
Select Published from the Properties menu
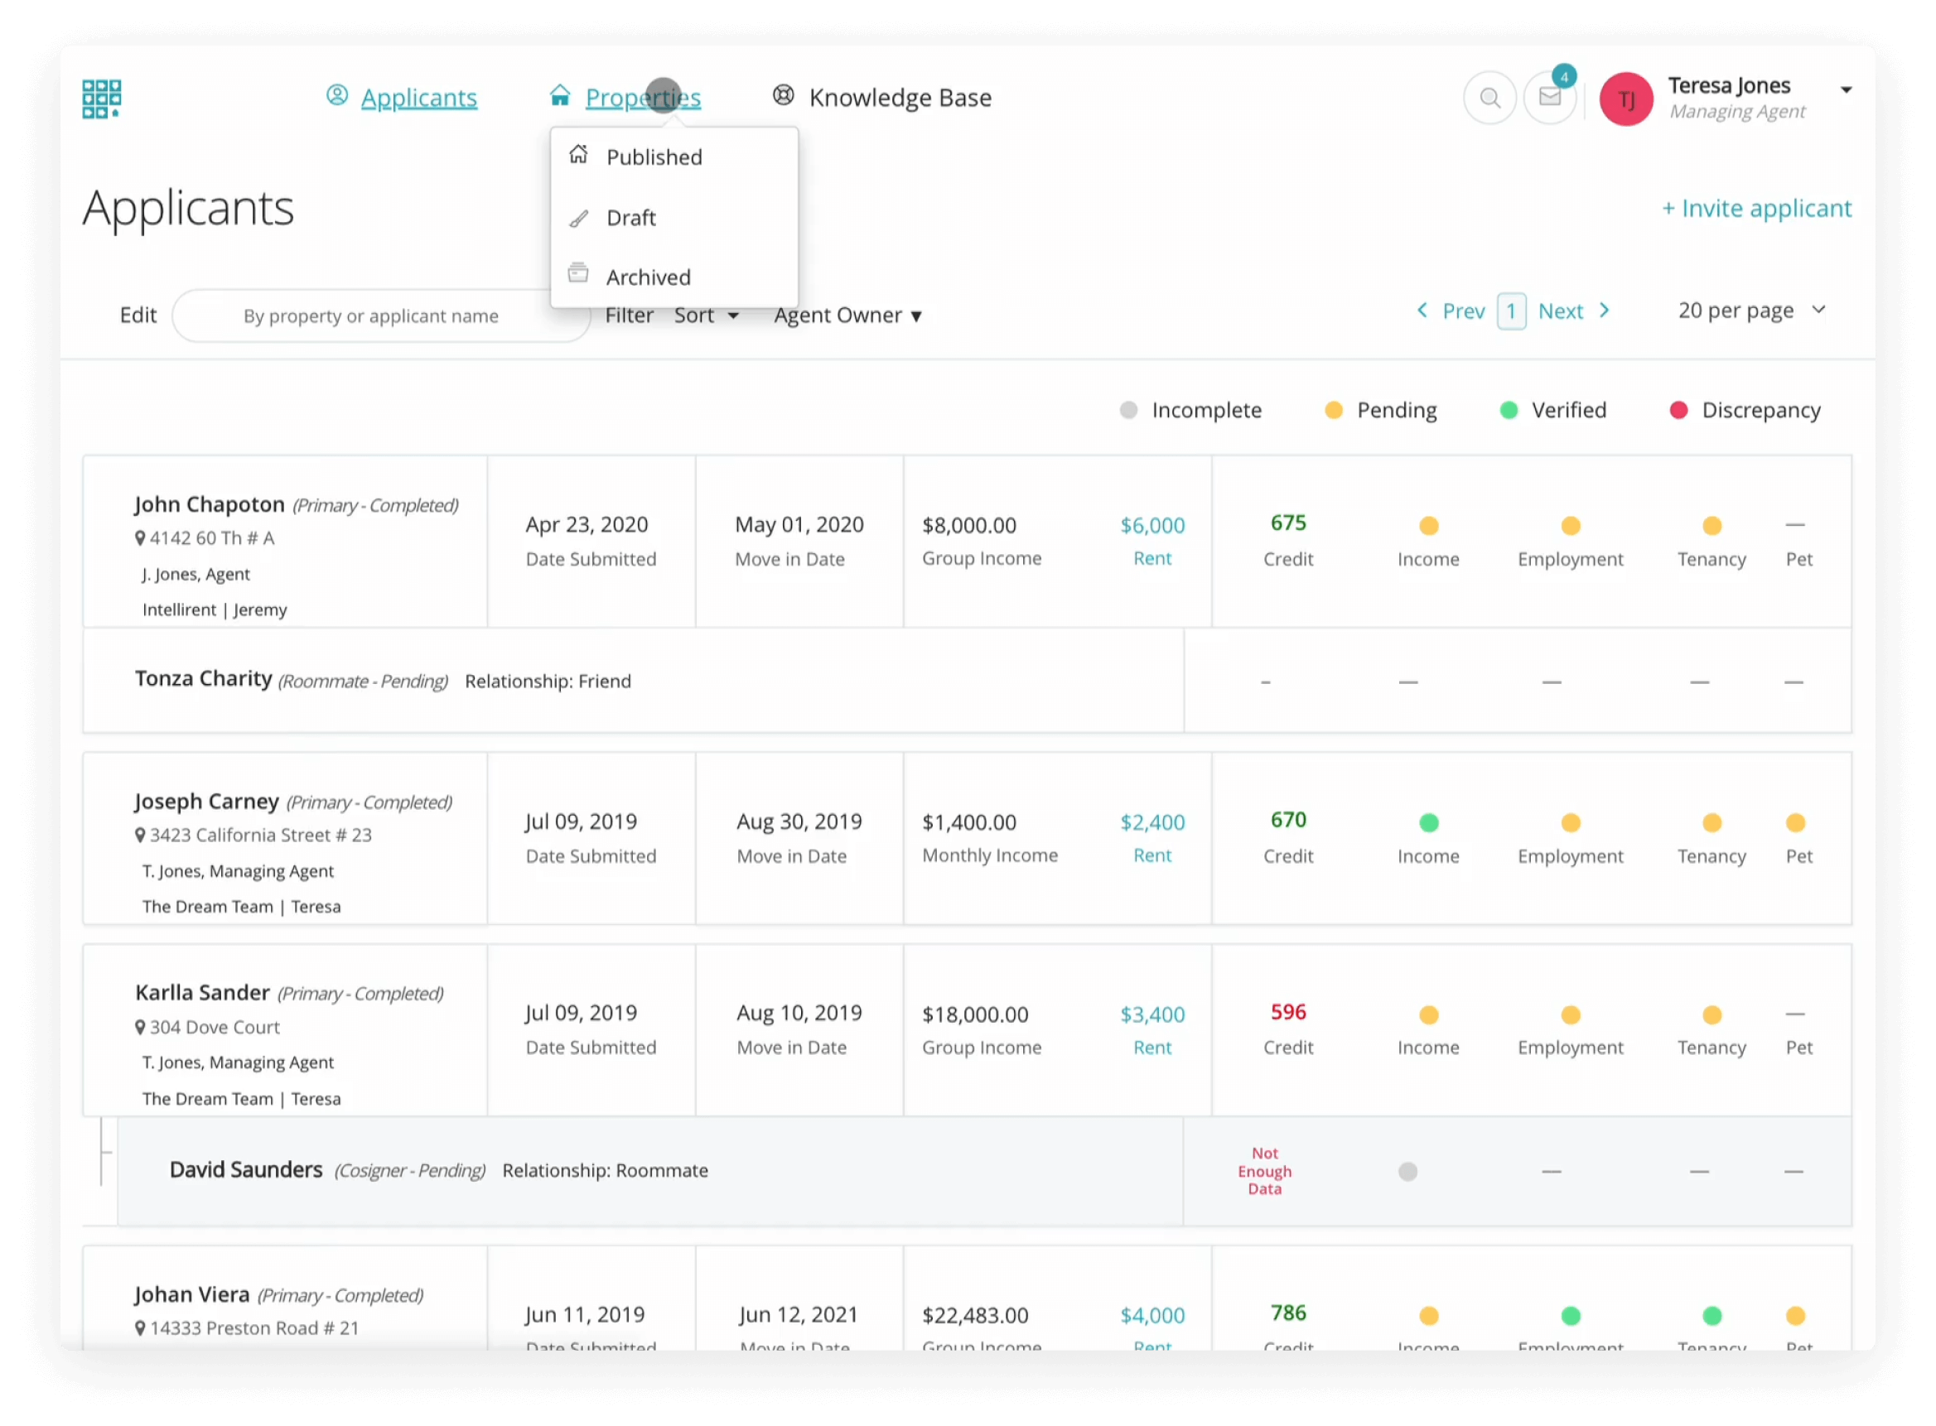[x=654, y=157]
